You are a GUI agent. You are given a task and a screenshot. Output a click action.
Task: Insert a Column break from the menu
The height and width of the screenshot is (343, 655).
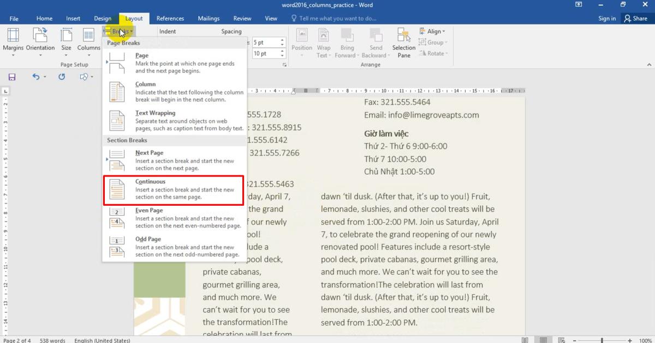(x=174, y=92)
